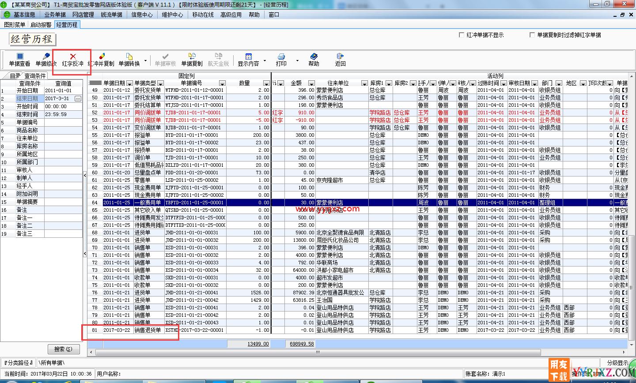Click the 窗口 menu

pyautogui.click(x=274, y=15)
